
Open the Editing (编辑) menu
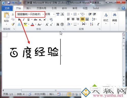click(x=115, y=18)
